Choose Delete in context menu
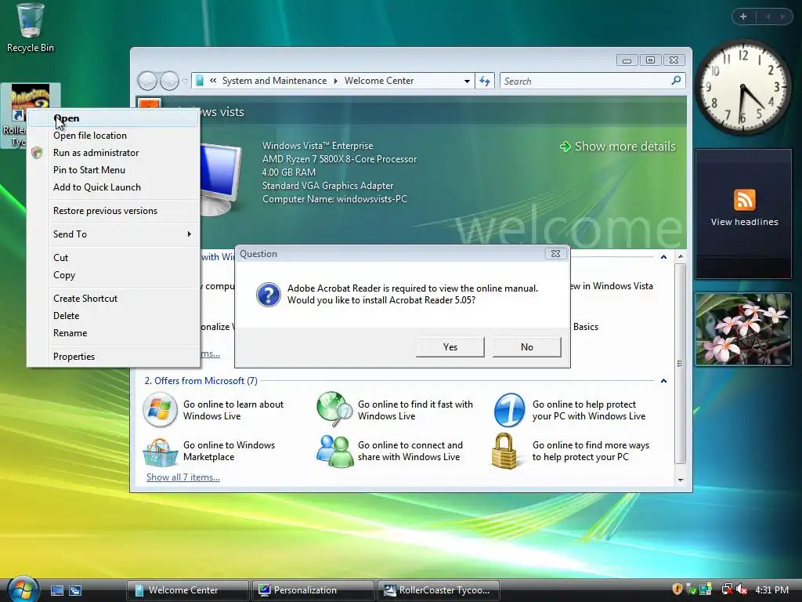The height and width of the screenshot is (602, 802). coord(113,316)
